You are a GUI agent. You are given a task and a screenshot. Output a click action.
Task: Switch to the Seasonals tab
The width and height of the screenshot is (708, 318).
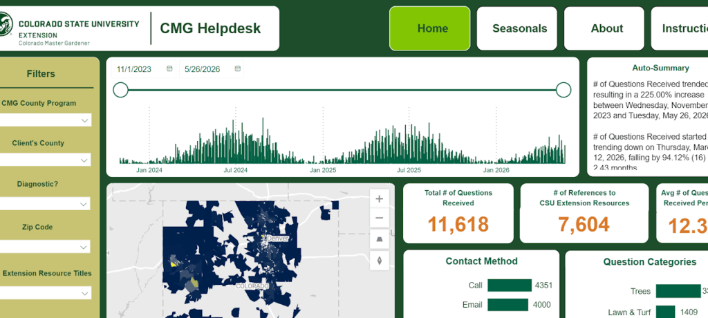[517, 28]
